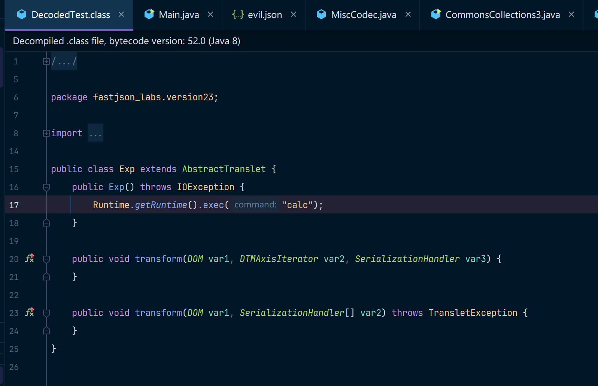Screen dimensions: 598x386
Task: Click the fold end marker on line 21
Action: [46, 277]
